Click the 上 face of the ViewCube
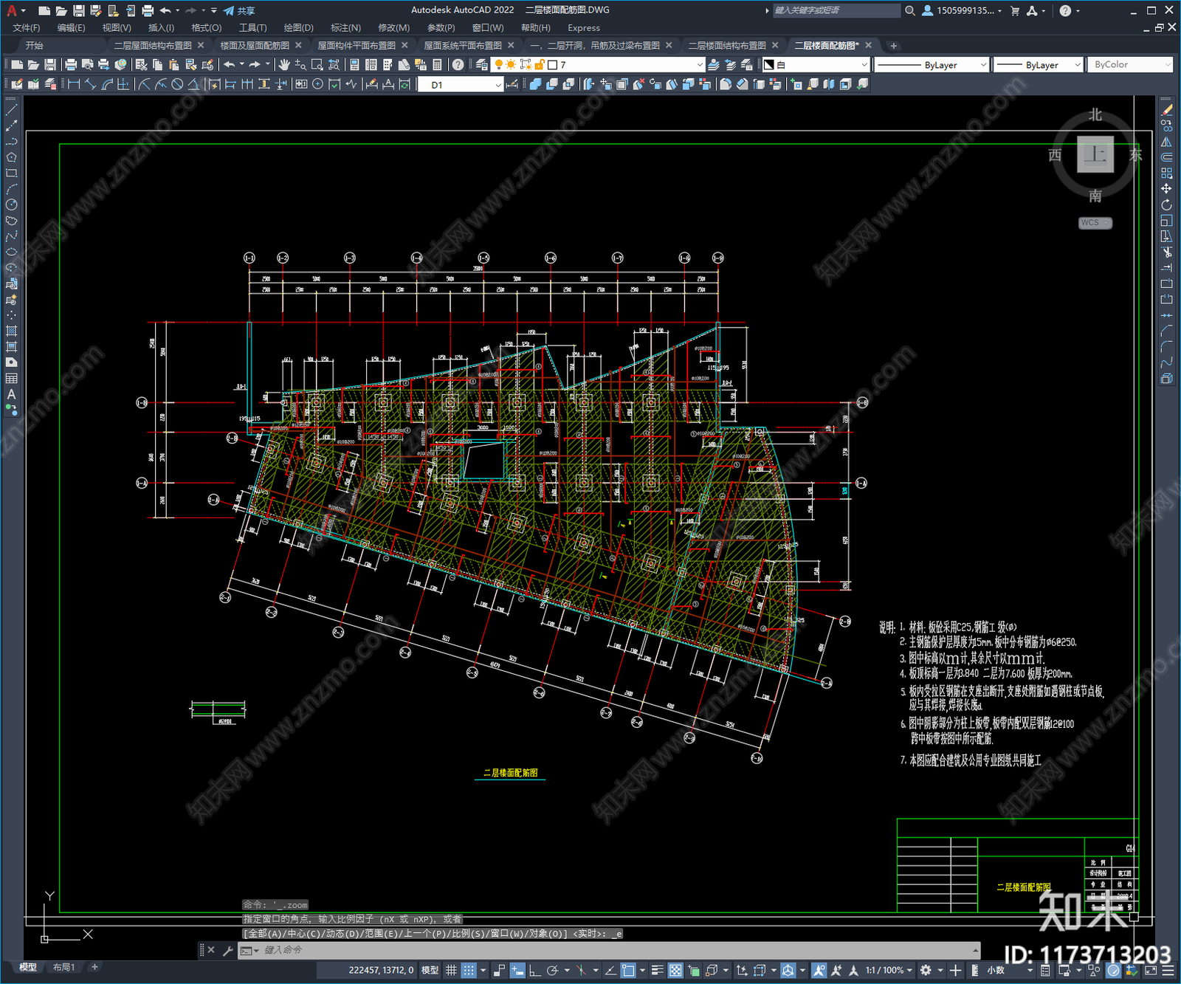The image size is (1181, 984). click(x=1095, y=154)
